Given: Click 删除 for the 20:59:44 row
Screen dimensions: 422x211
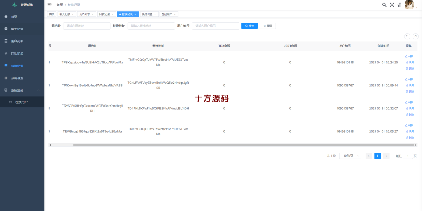Looking at the screenshot, I should click(x=410, y=92).
